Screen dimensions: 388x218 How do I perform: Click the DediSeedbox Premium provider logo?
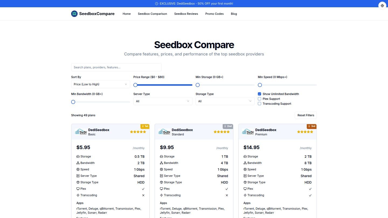248,132
